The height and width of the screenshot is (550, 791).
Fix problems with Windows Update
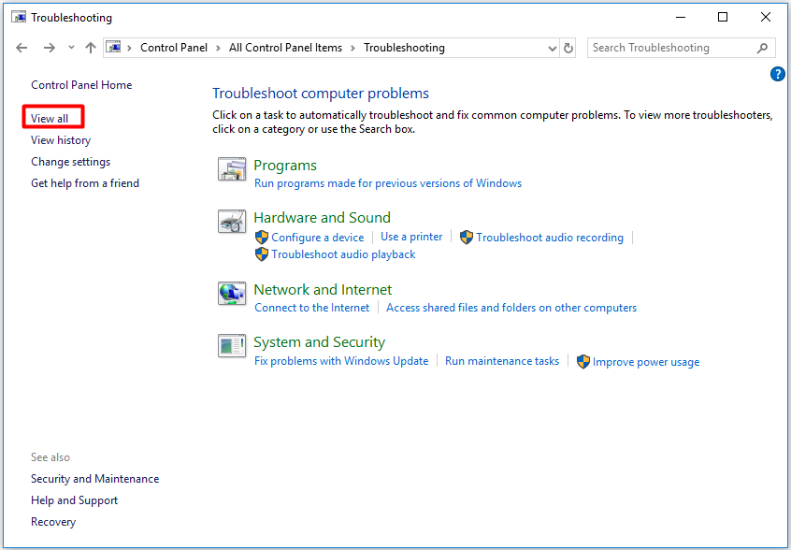tap(341, 361)
